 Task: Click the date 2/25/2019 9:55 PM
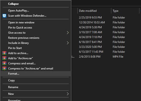point(90,17)
